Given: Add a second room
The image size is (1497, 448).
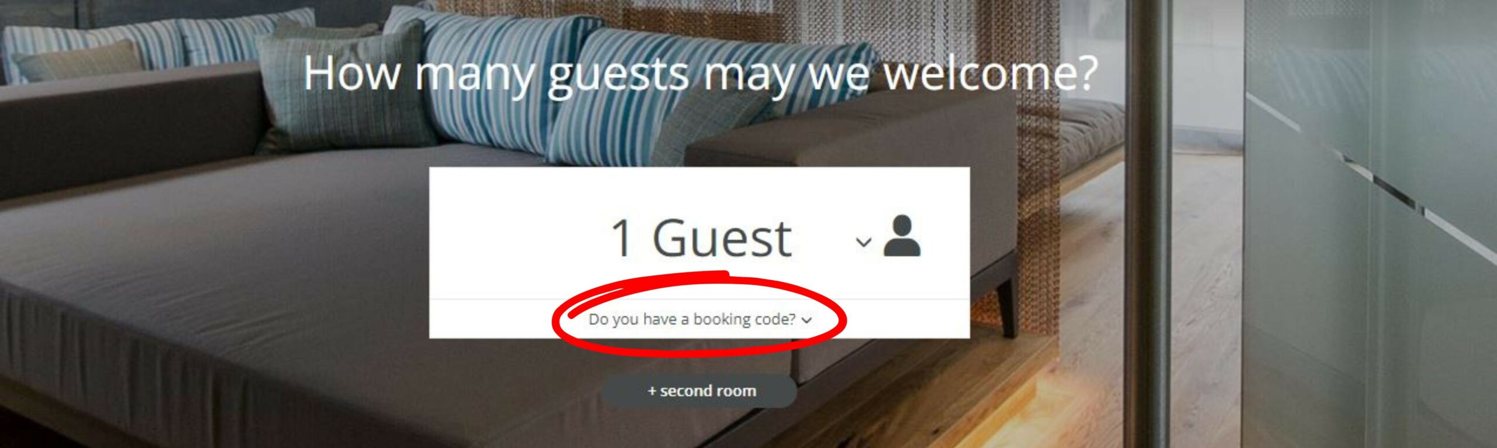Looking at the screenshot, I should (699, 391).
